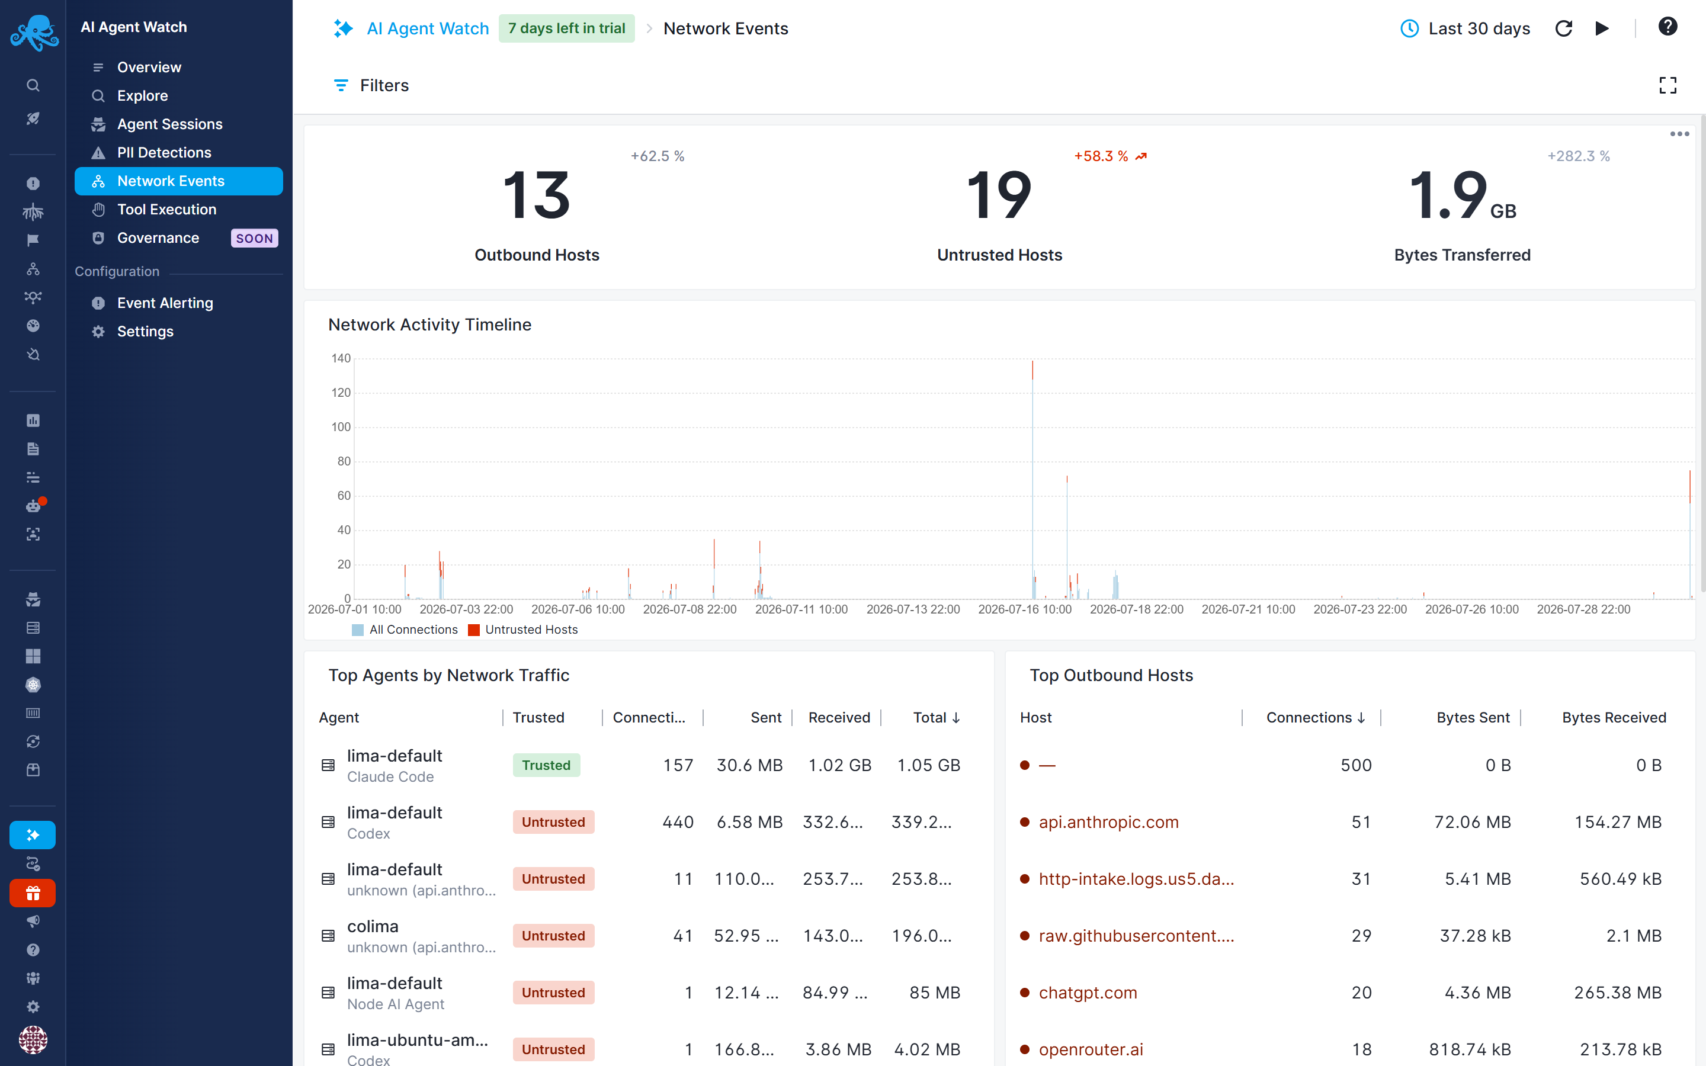Open the AI Agent Watch sparkle icon in rail

pyautogui.click(x=33, y=835)
